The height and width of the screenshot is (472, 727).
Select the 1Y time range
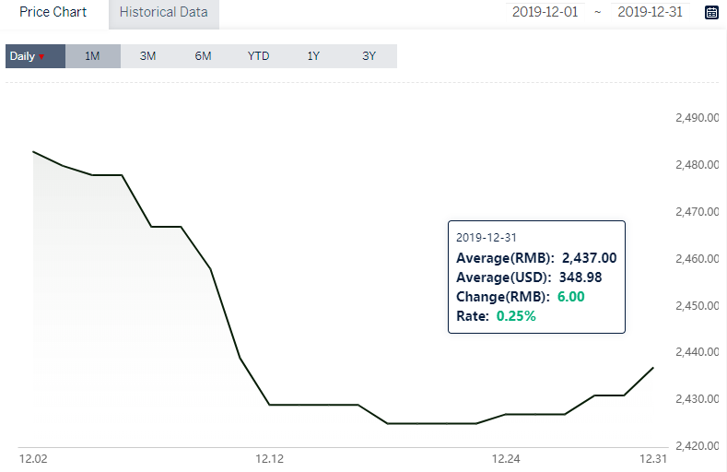tap(313, 56)
